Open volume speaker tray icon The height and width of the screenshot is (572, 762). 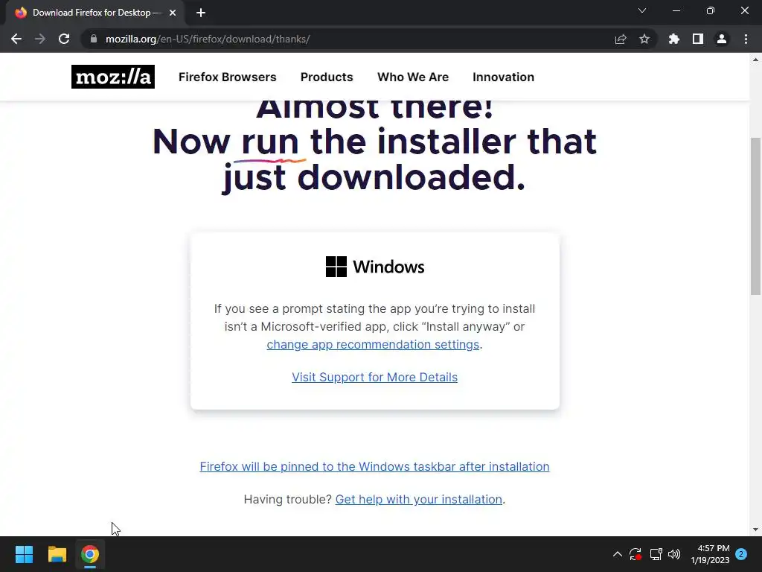tap(674, 554)
